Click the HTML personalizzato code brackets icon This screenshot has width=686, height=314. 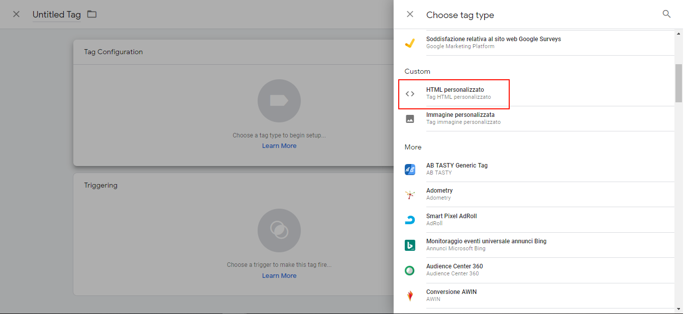point(410,94)
